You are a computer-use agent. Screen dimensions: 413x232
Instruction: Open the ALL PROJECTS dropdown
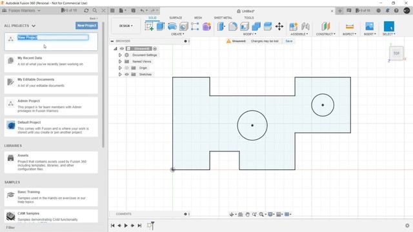[20, 26]
